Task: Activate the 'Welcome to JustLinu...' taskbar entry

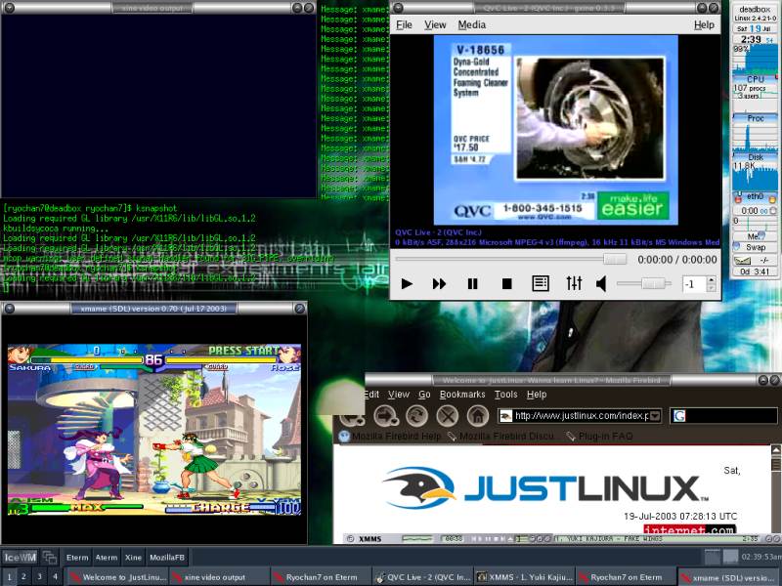Action: pyautogui.click(x=117, y=577)
